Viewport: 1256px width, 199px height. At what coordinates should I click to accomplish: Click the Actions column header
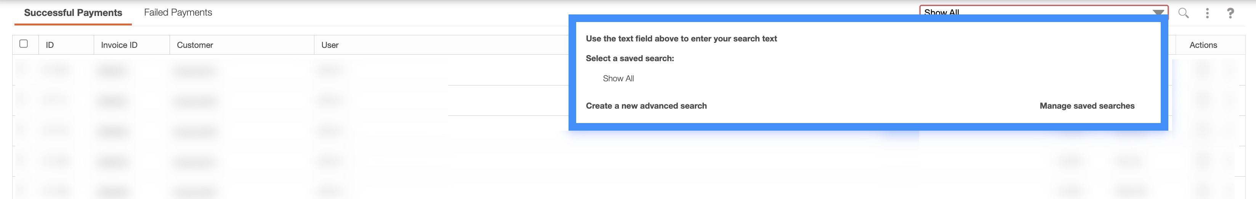[x=1203, y=45]
